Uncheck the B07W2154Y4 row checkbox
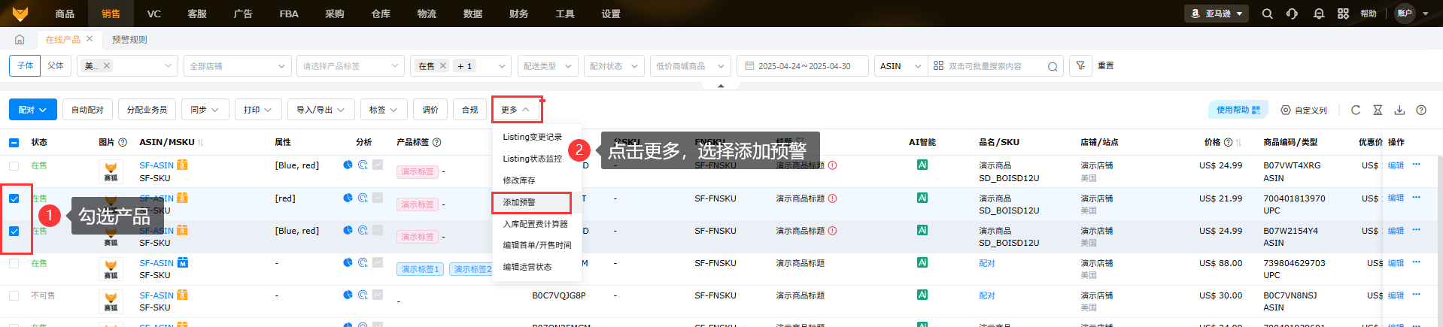Viewport: 1443px width, 327px height. coord(14,231)
